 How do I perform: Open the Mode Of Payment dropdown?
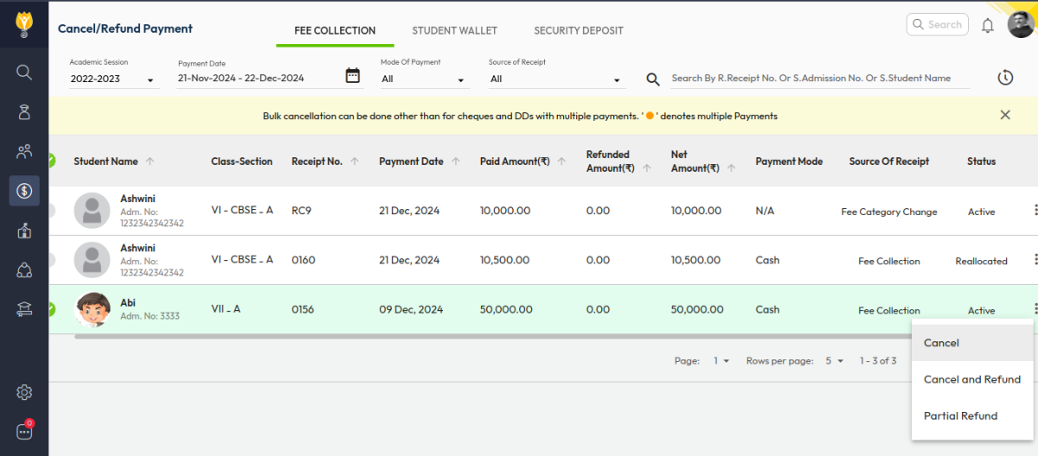pyautogui.click(x=424, y=79)
